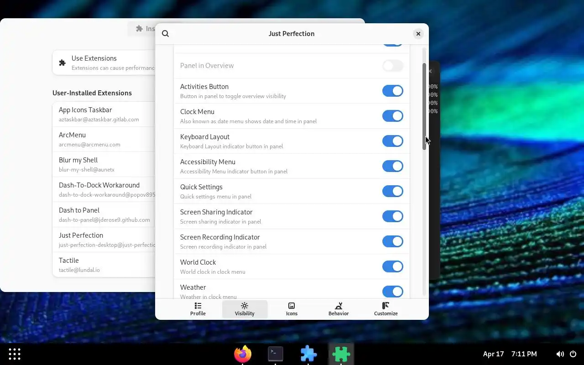Click the Use Extensions row
Viewport: 584px width, 365px height.
point(104,63)
